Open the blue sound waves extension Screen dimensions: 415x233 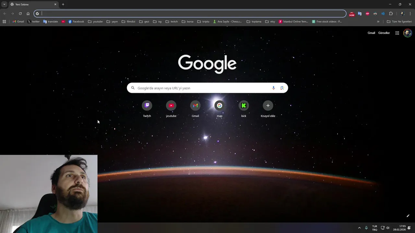pyautogui.click(x=383, y=14)
